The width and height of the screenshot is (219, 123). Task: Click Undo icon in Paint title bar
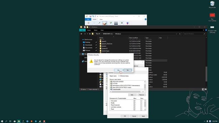point(93,16)
